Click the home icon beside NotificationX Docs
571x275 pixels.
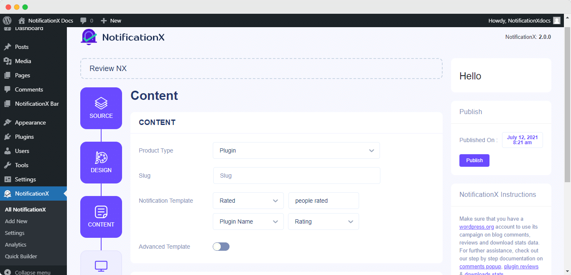(x=21, y=20)
